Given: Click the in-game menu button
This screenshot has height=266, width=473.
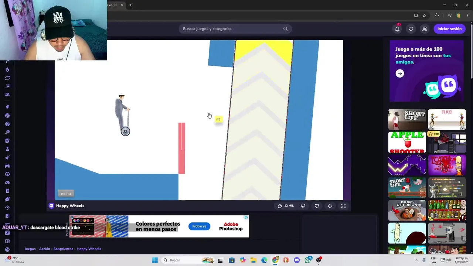Looking at the screenshot, I should point(66,194).
